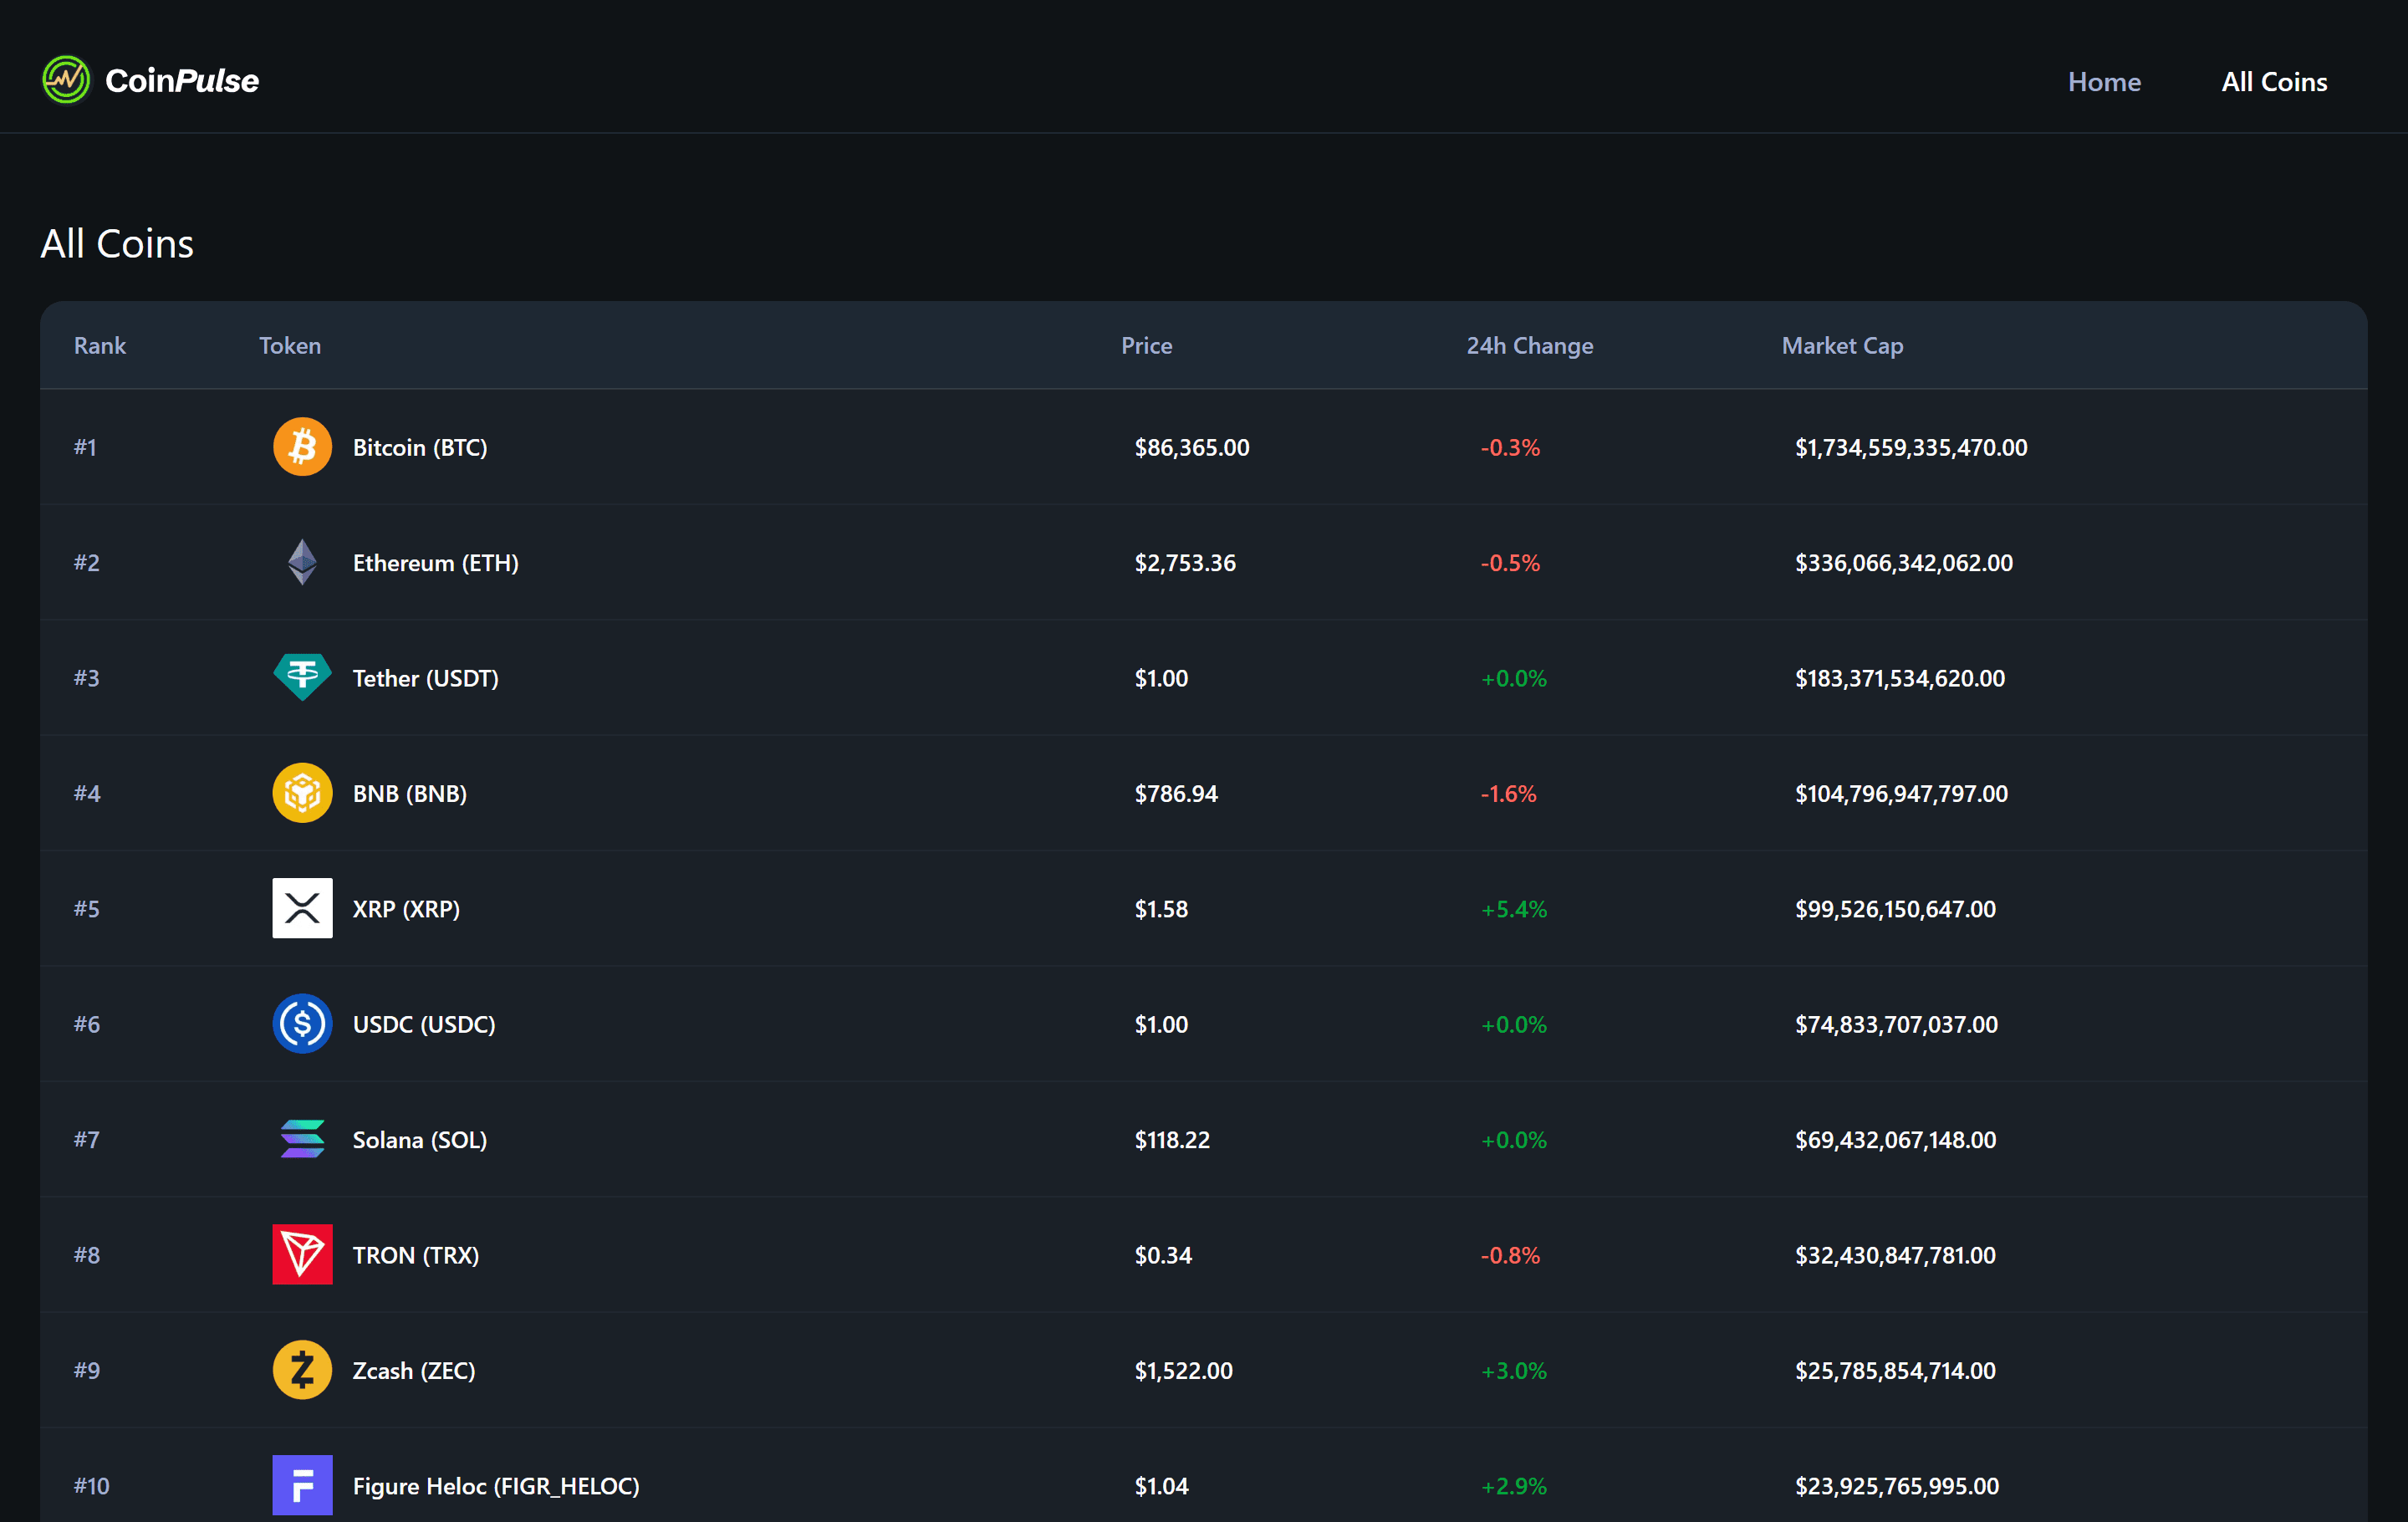Click Bitcoin market cap $1,734,559,335,470.00
This screenshot has height=1522, width=2408.
(1911, 447)
